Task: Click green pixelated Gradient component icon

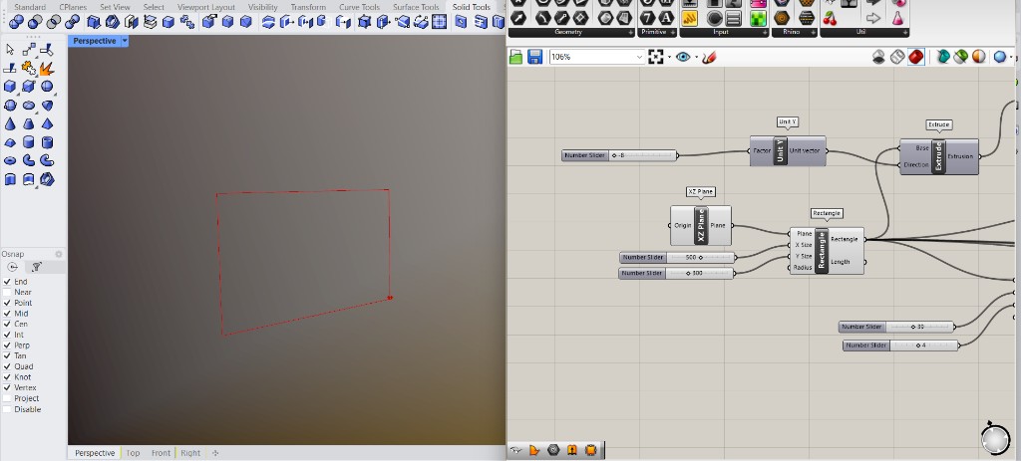Action: coord(759,18)
